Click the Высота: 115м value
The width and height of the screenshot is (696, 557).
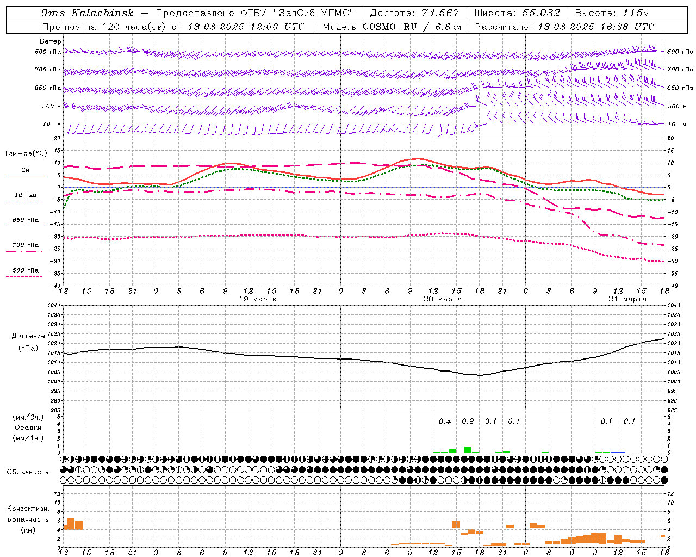click(x=612, y=13)
